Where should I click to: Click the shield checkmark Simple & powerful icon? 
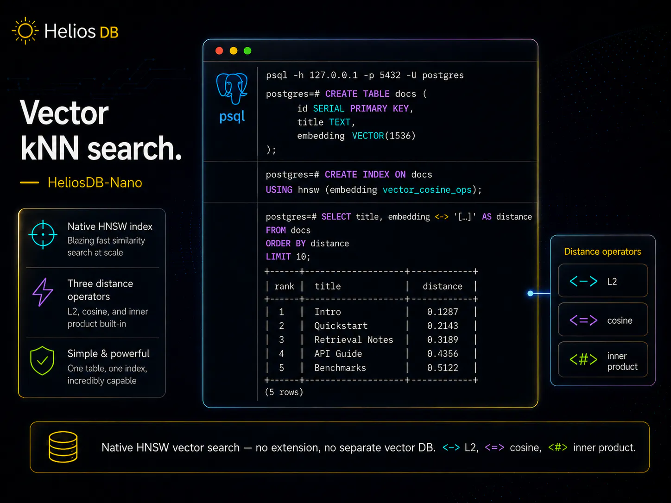click(x=42, y=360)
